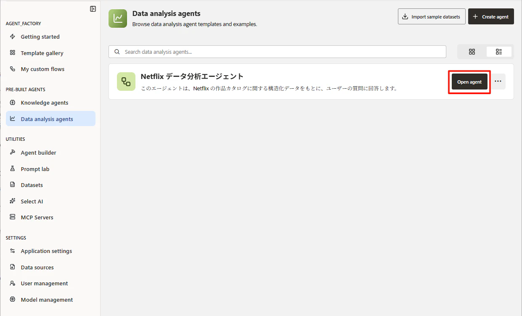This screenshot has height=316, width=522.
Task: Click the Model management gear icon
Action: (13, 300)
